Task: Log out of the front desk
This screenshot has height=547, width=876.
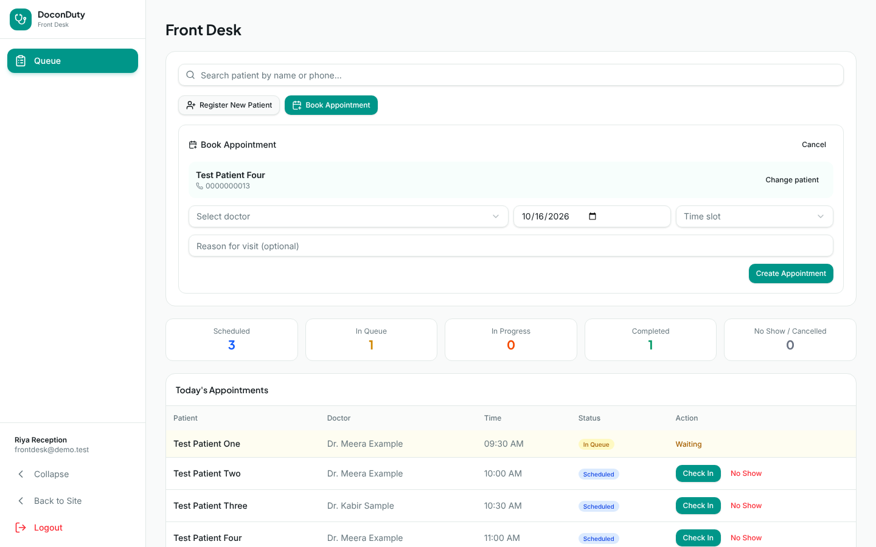Action: 72,528
